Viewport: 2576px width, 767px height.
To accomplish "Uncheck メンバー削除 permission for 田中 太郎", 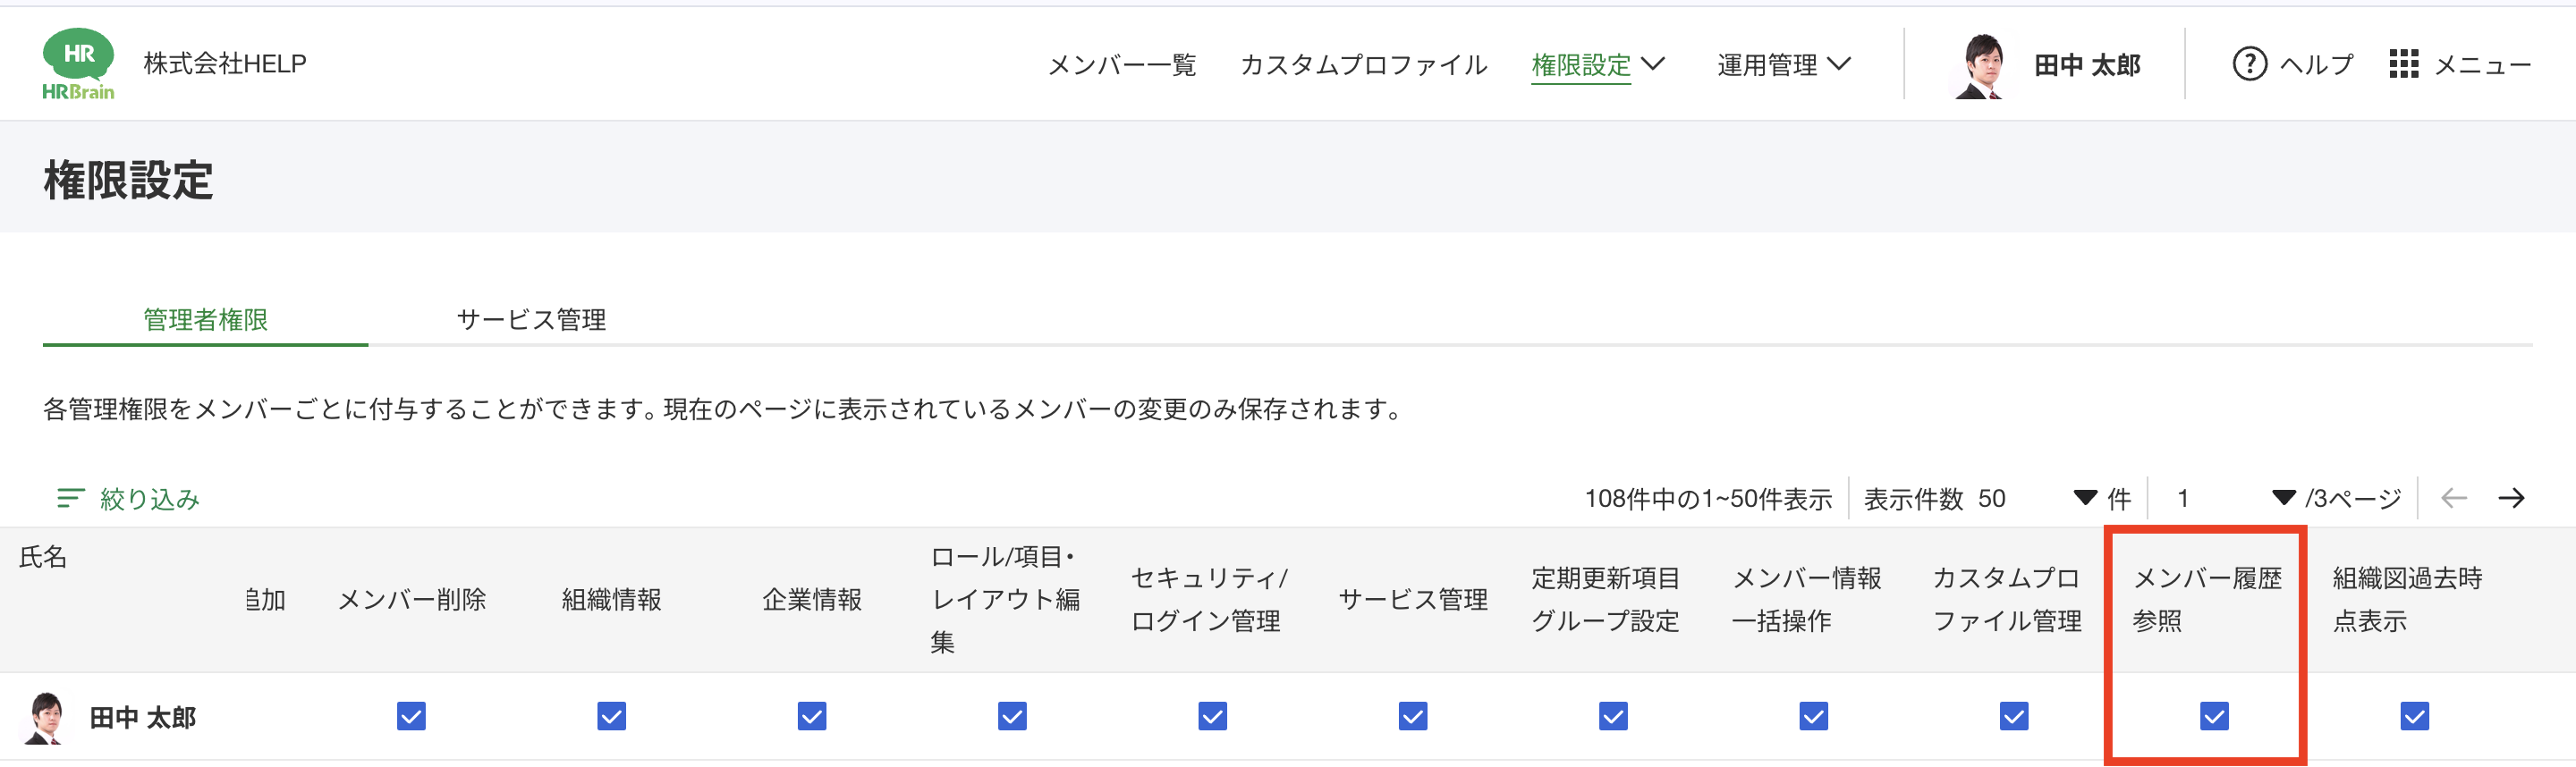I will tap(411, 716).
